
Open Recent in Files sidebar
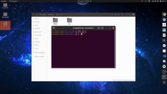pos(40,19)
